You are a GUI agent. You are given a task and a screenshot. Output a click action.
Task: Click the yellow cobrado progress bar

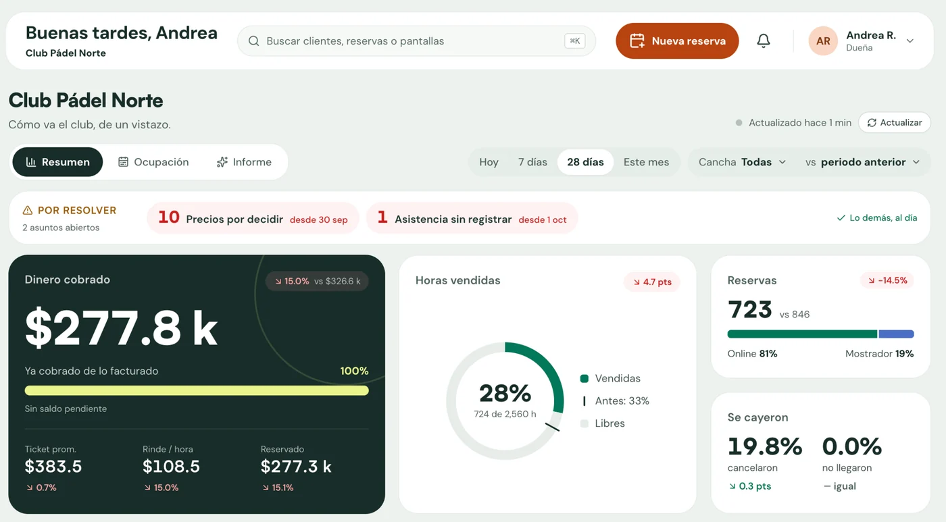click(197, 390)
